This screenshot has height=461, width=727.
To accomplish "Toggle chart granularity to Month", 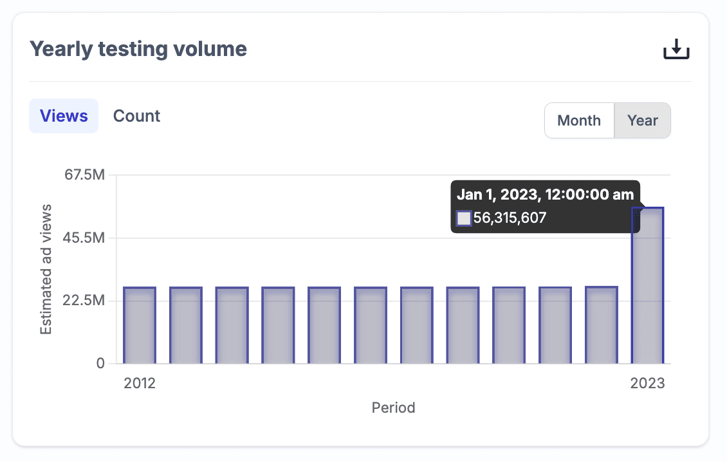I will pyautogui.click(x=579, y=120).
